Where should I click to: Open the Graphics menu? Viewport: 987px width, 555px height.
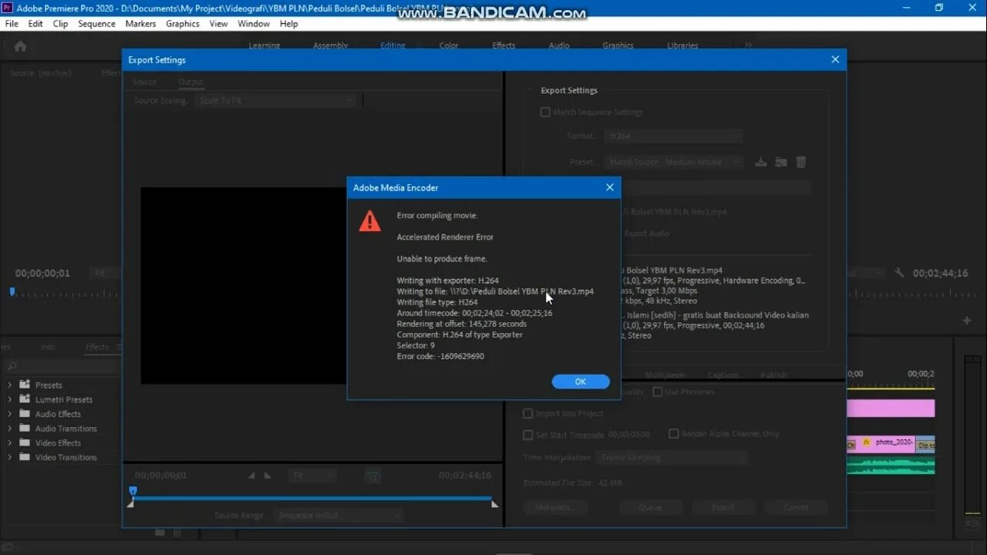[x=183, y=24]
